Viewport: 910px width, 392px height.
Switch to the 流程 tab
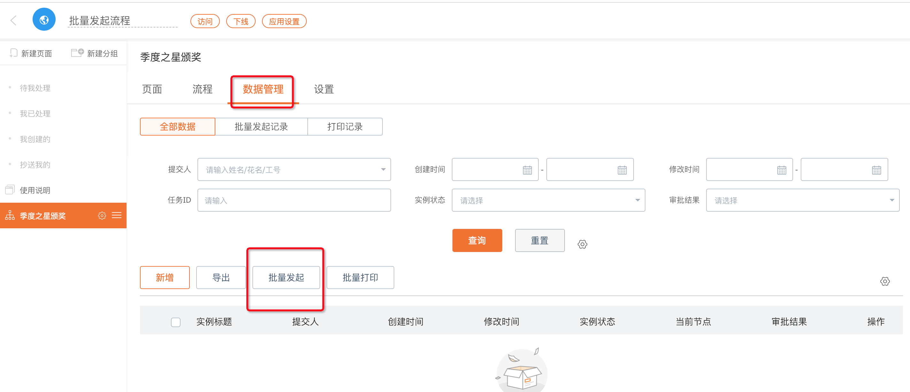pos(202,89)
